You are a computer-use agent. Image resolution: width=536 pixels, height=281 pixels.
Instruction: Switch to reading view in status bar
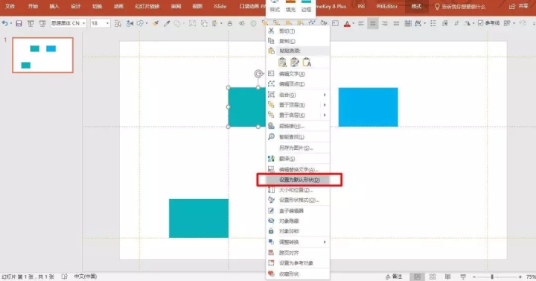(447, 277)
